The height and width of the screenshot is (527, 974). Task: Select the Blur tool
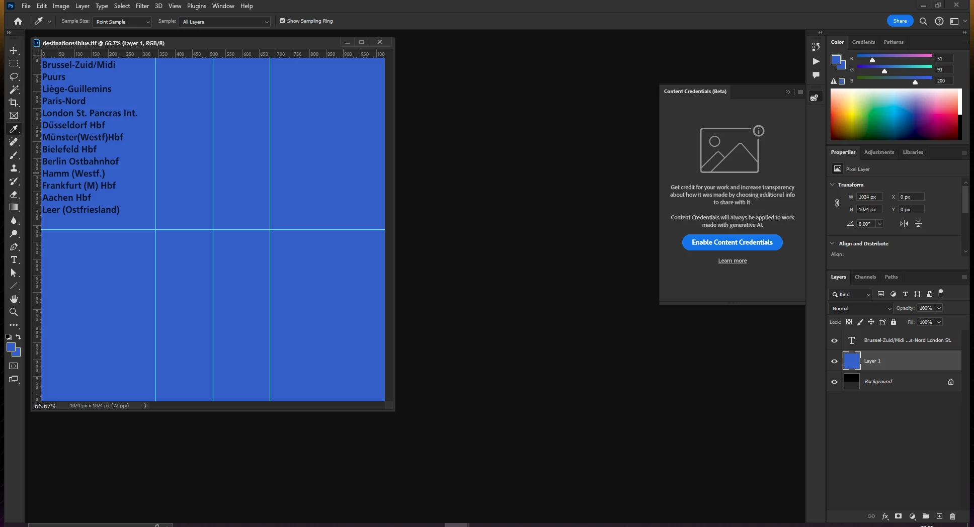14,220
